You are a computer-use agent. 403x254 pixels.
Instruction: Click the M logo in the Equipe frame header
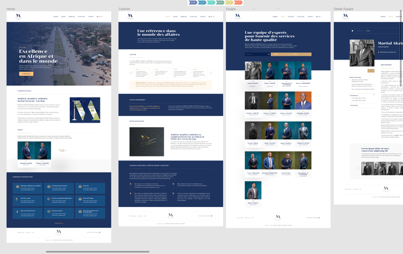point(238,16)
